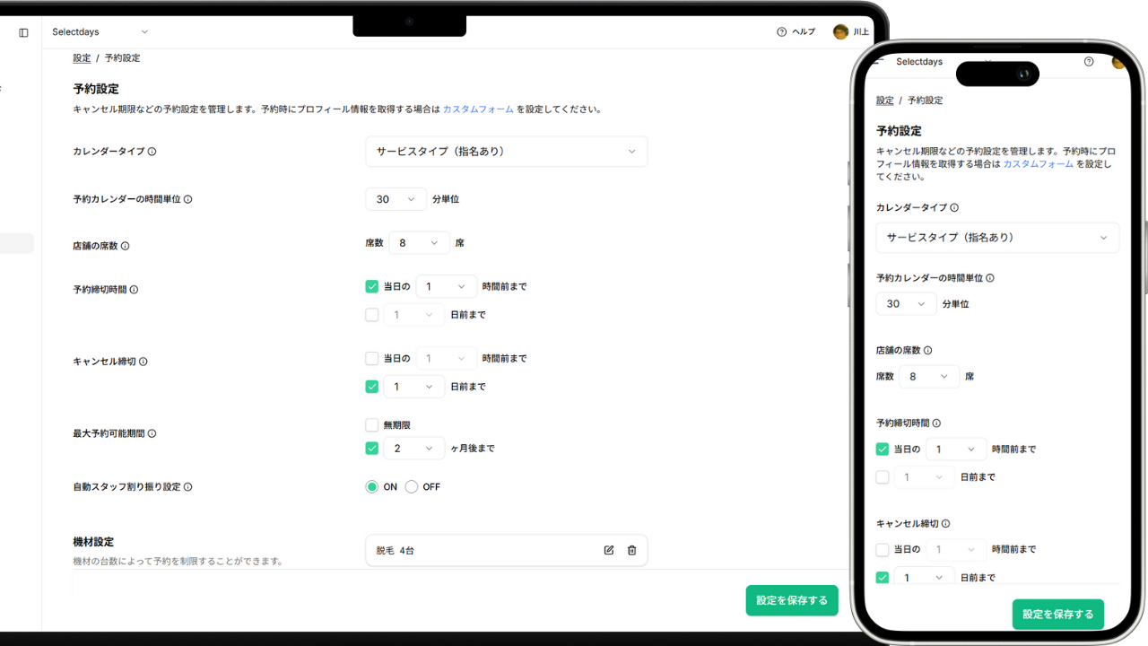This screenshot has width=1148, height=646.
Task: Show info for カレンダータイプ on tablet
Action: pyautogui.click(x=152, y=152)
